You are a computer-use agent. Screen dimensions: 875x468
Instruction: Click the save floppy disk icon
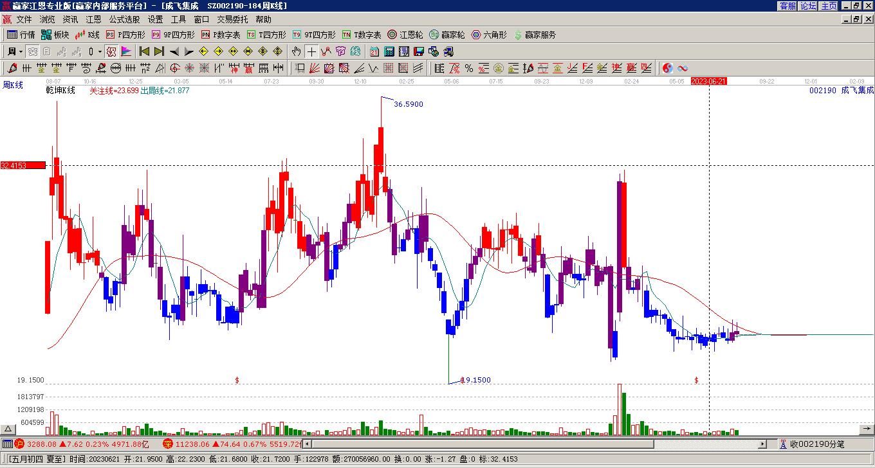click(x=419, y=51)
